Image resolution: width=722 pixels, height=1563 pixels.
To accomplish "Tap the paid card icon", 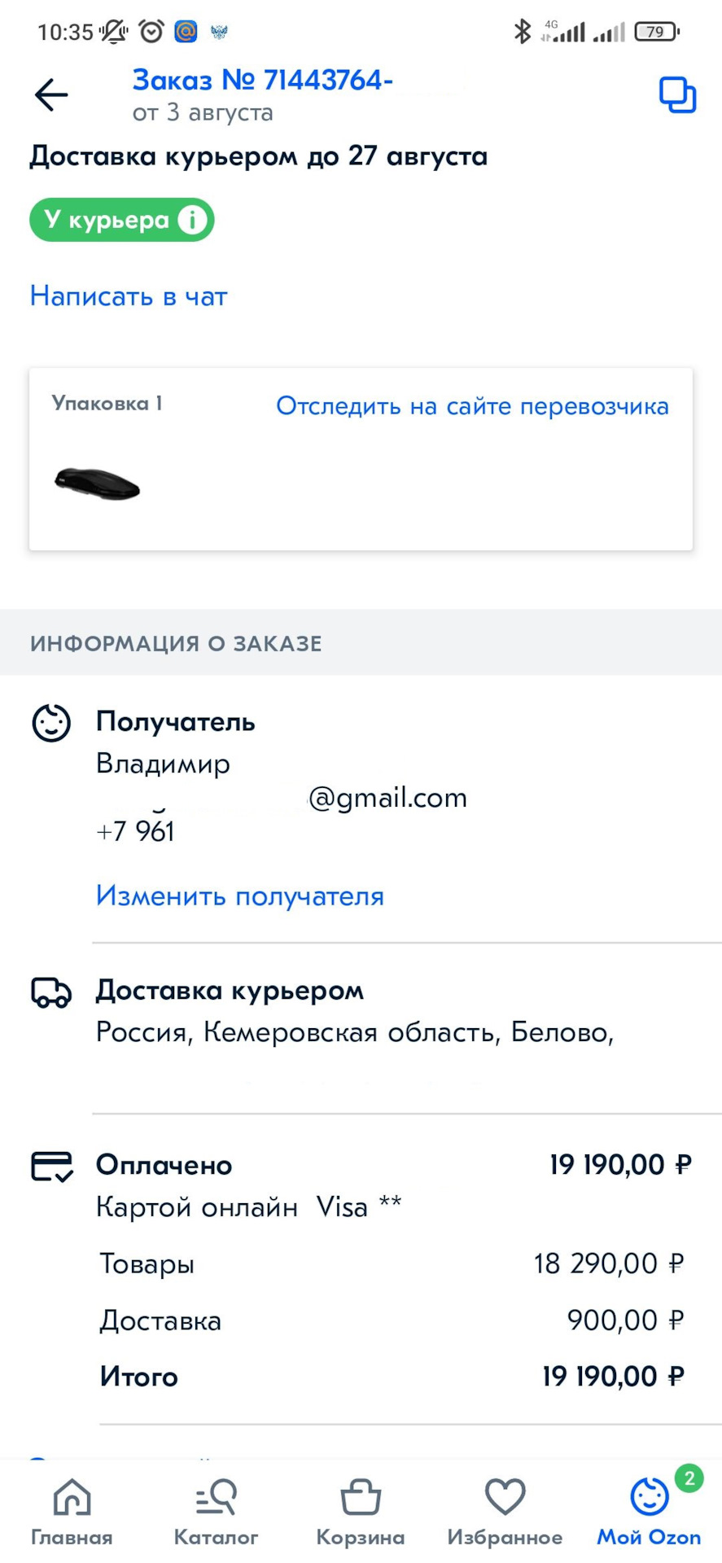I will coord(52,1166).
